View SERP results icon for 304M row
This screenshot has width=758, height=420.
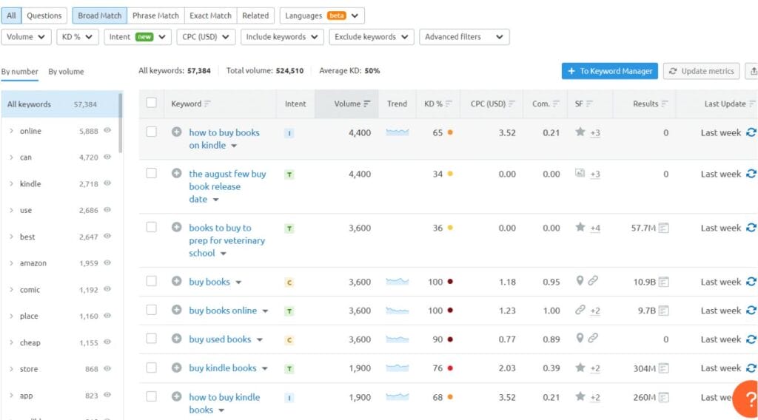point(664,368)
